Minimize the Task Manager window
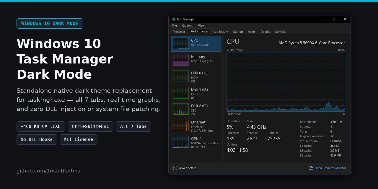The image size is (378, 189). click(x=322, y=19)
